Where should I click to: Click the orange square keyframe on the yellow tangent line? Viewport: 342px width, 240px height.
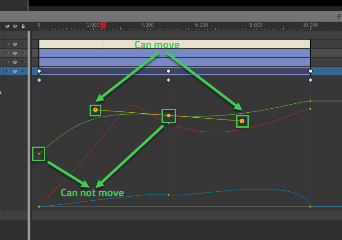169,115
